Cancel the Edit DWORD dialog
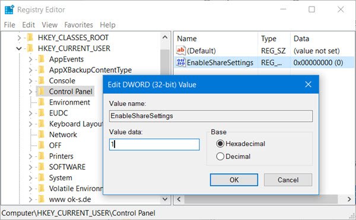This screenshot has height=220, width=356. [x=288, y=180]
